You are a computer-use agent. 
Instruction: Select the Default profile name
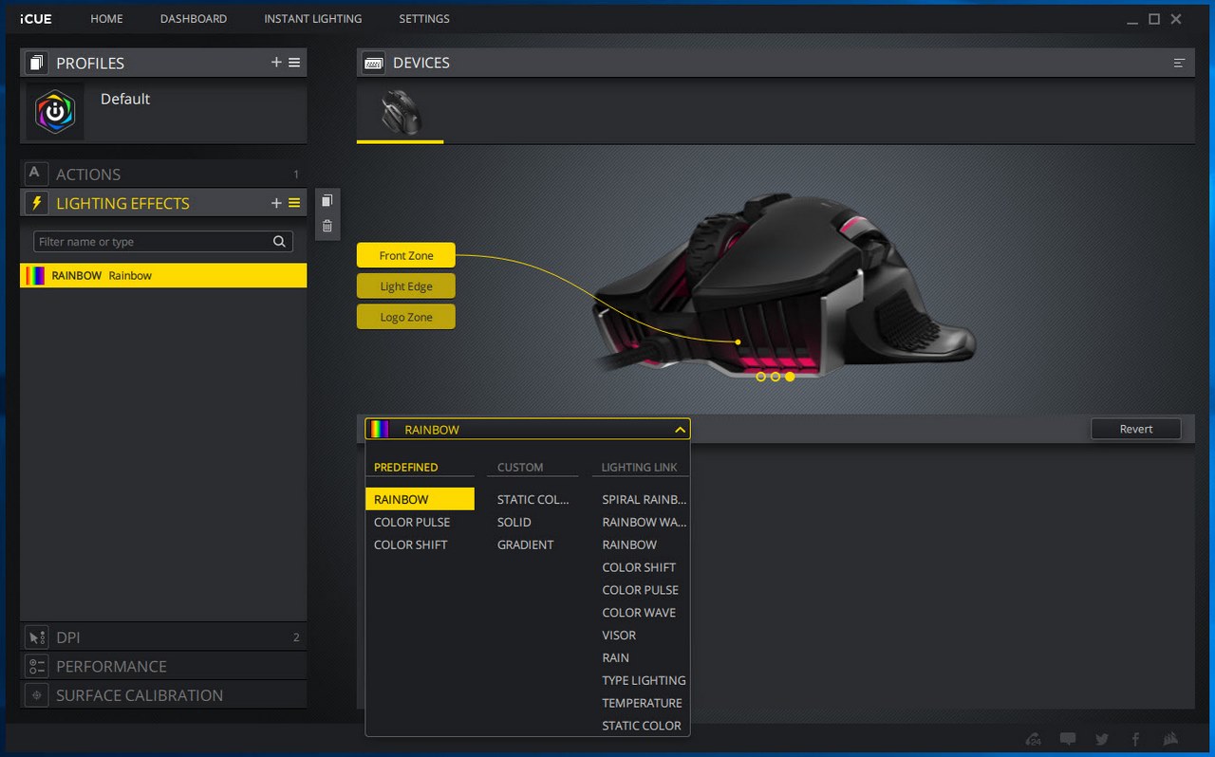[x=125, y=99]
